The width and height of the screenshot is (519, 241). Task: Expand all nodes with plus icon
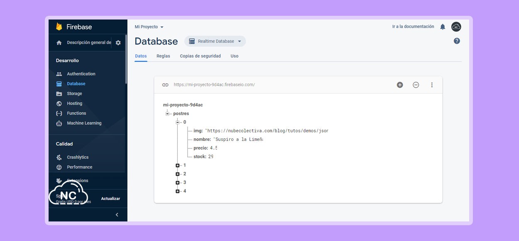coord(400,85)
